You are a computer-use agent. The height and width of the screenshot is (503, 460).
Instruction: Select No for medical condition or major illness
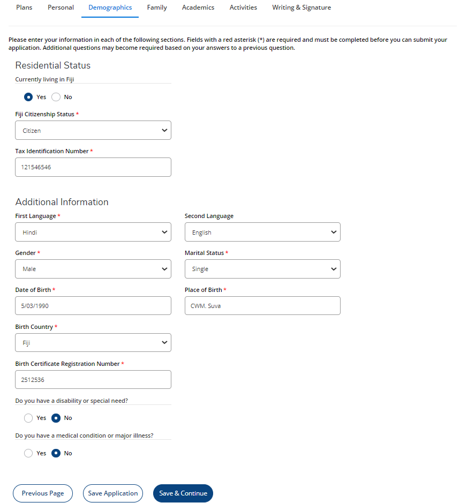point(56,453)
